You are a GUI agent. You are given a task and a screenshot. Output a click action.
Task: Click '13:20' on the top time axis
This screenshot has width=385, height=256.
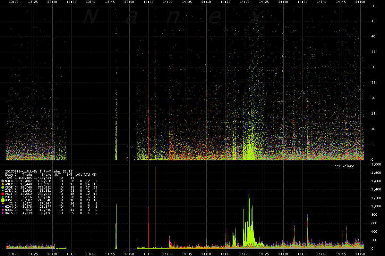coord(13,2)
